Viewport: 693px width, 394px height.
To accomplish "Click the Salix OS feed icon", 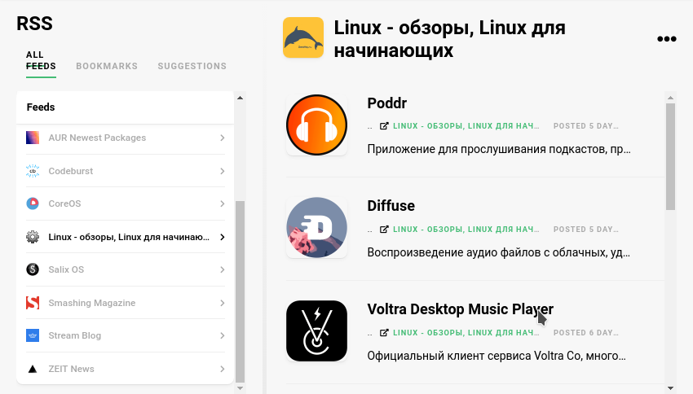I will pyautogui.click(x=33, y=269).
